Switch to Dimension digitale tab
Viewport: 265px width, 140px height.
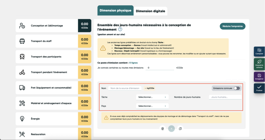point(150,11)
